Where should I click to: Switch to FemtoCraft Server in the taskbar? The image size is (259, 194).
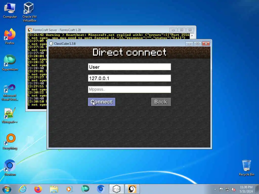(x=132, y=189)
